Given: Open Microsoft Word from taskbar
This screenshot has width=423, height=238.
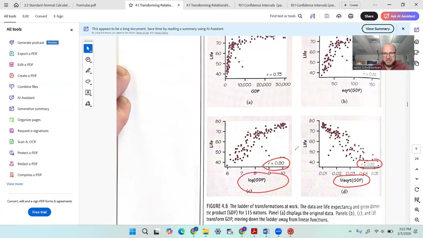Looking at the screenshot, I should [266, 231].
